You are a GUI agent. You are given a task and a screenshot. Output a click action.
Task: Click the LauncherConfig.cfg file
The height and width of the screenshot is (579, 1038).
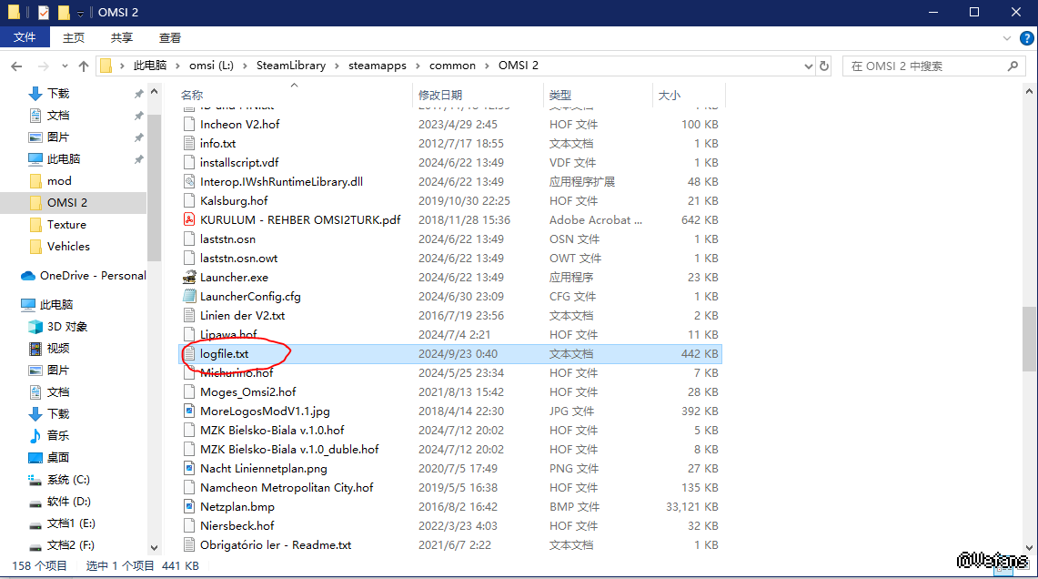[250, 296]
